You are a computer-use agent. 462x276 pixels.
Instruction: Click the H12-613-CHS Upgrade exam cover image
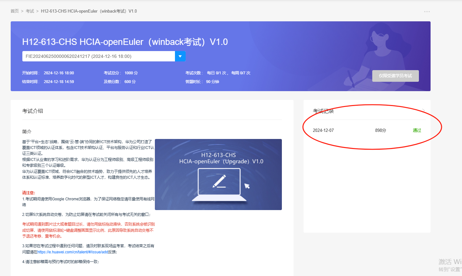(x=218, y=175)
